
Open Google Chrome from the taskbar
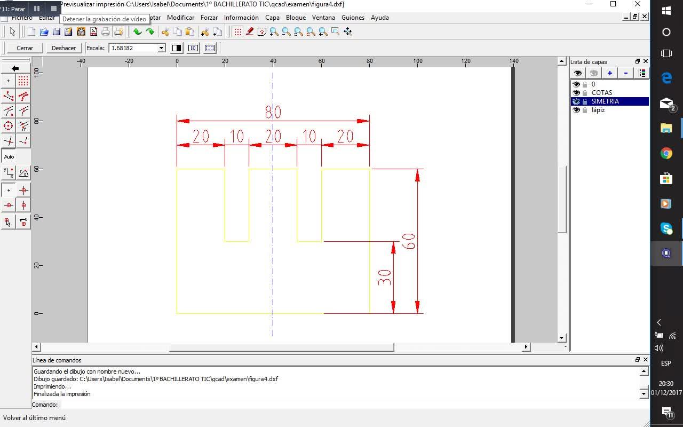[x=666, y=154]
